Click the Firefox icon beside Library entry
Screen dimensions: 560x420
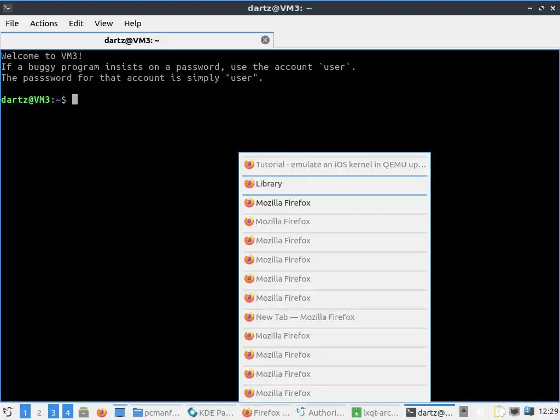click(x=249, y=184)
